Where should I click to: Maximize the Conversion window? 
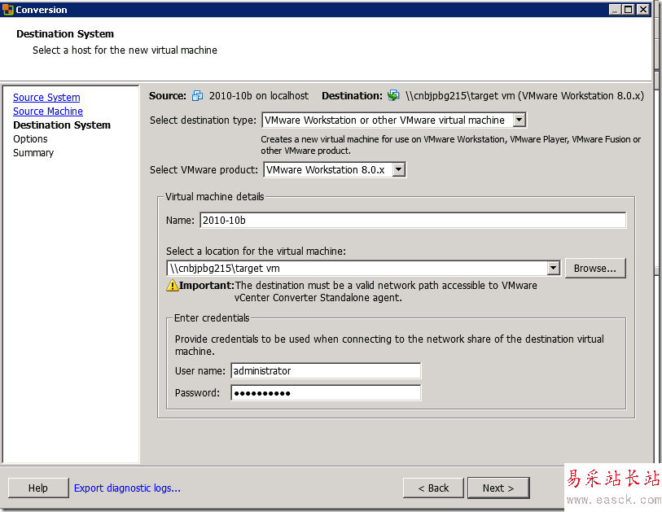pos(629,9)
